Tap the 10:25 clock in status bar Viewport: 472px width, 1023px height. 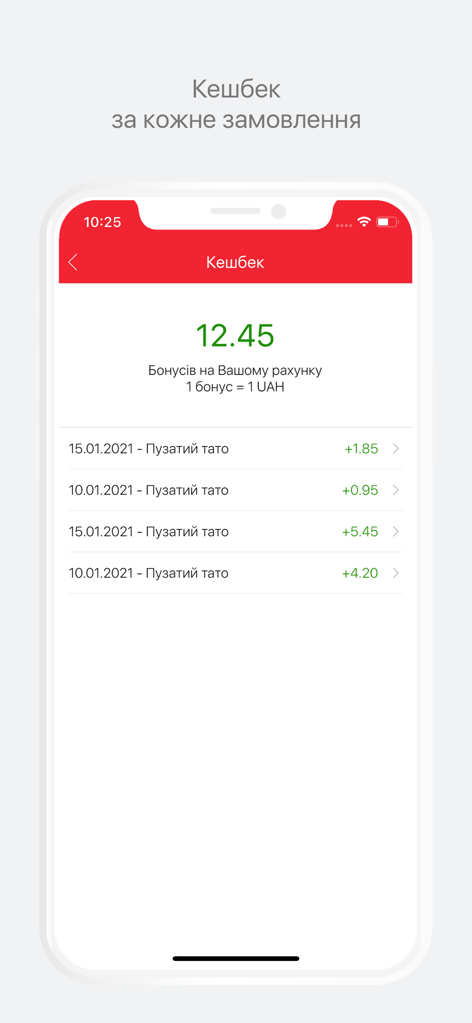[102, 222]
